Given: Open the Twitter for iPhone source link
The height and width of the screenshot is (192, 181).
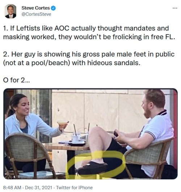Looking at the screenshot, I should coord(75,187).
